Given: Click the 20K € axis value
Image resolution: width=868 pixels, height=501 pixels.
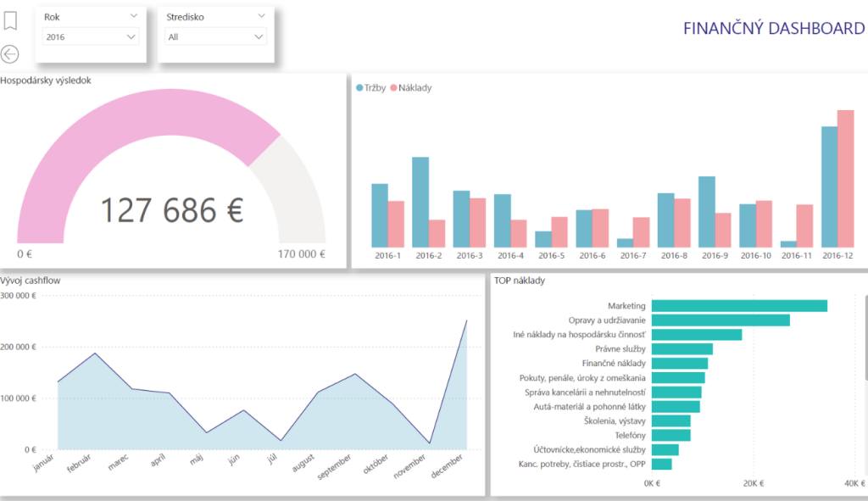Looking at the screenshot, I should tap(754, 483).
